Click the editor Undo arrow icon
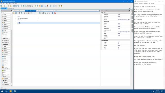 pyautogui.click(x=34, y=13)
